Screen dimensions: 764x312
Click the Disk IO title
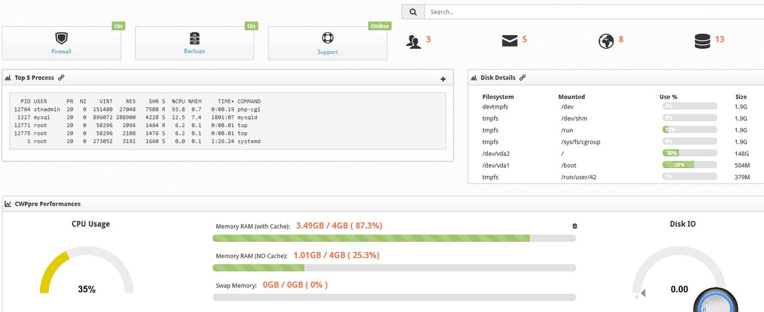[x=682, y=224]
